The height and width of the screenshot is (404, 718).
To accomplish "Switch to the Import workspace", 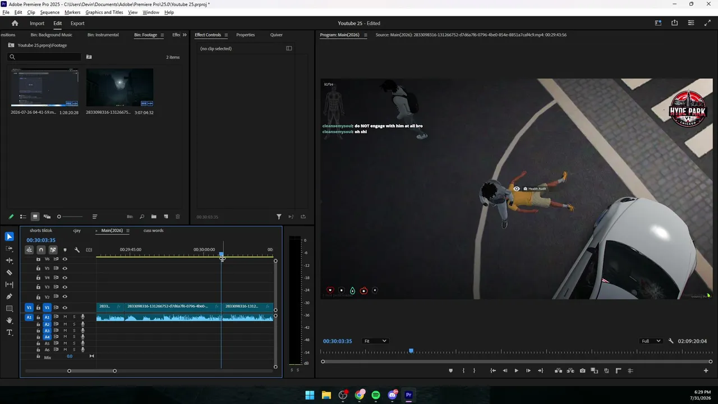I will point(37,24).
